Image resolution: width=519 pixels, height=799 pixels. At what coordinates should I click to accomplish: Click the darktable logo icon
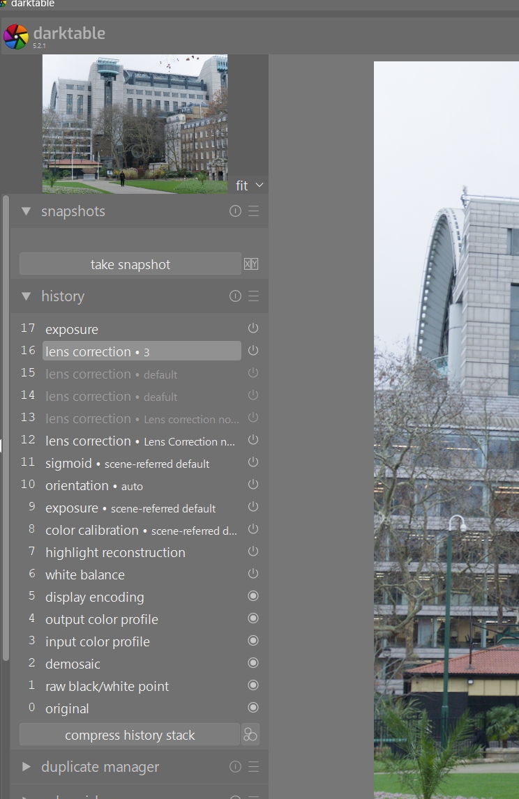click(16, 37)
